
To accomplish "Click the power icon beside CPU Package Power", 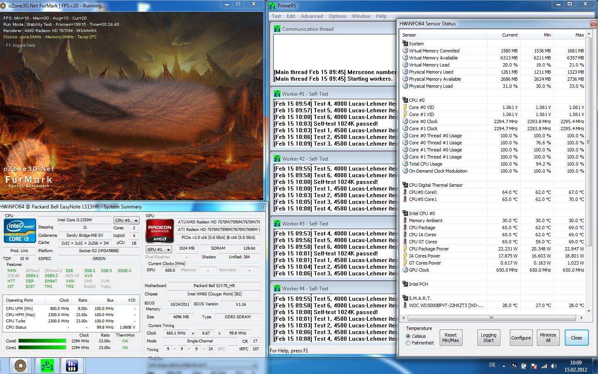I will [x=405, y=249].
